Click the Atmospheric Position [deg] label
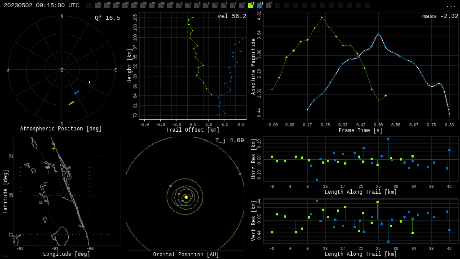 [x=61, y=129]
